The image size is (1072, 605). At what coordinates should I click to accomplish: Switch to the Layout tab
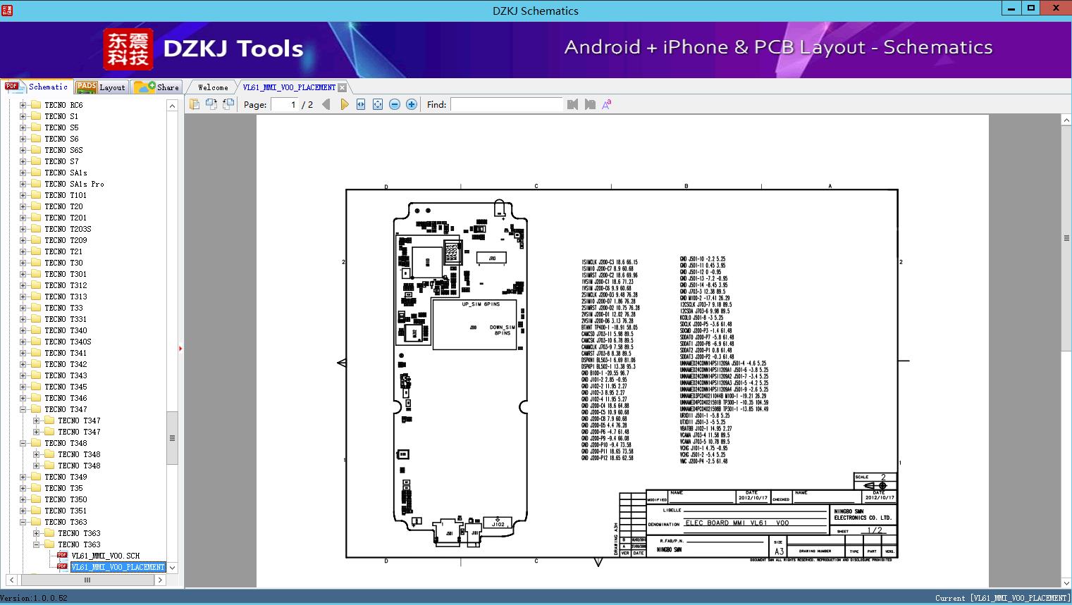[101, 87]
